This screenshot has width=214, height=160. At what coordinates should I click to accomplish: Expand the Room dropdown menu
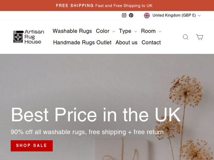click(x=151, y=31)
